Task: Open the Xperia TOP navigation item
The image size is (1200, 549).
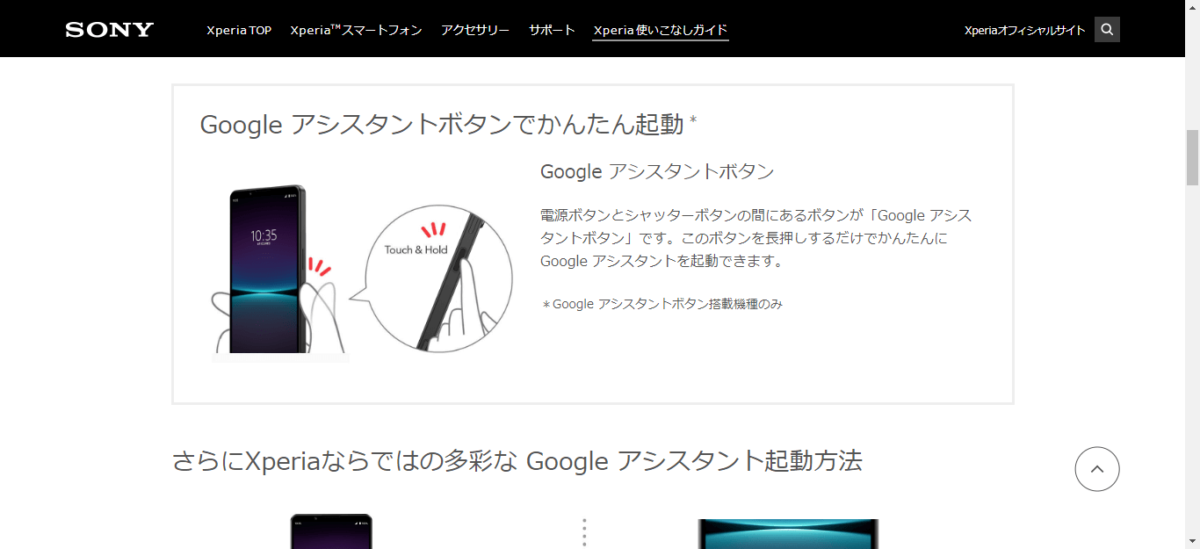Action: tap(238, 29)
